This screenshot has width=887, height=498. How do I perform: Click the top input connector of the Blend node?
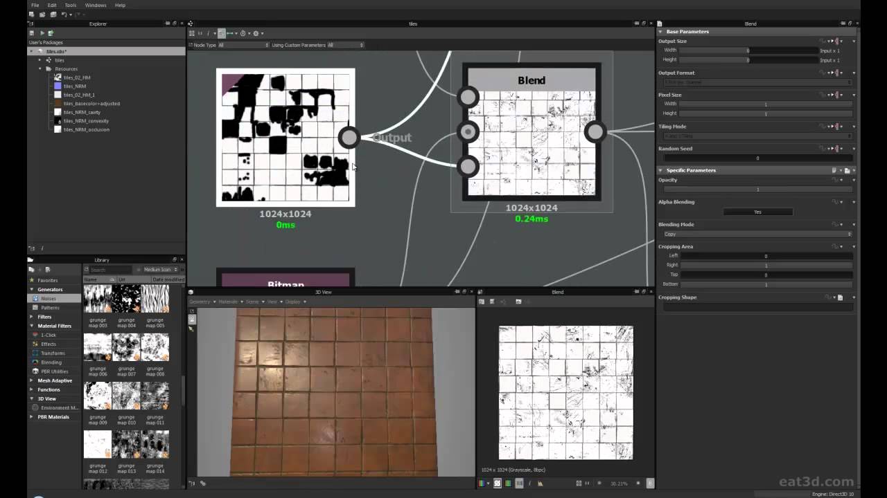[468, 97]
